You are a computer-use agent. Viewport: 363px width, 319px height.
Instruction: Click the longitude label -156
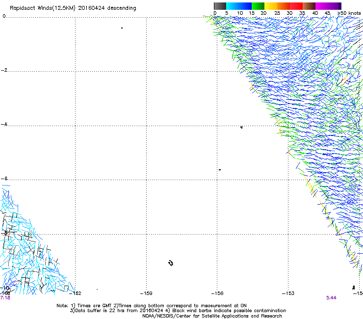217,293
